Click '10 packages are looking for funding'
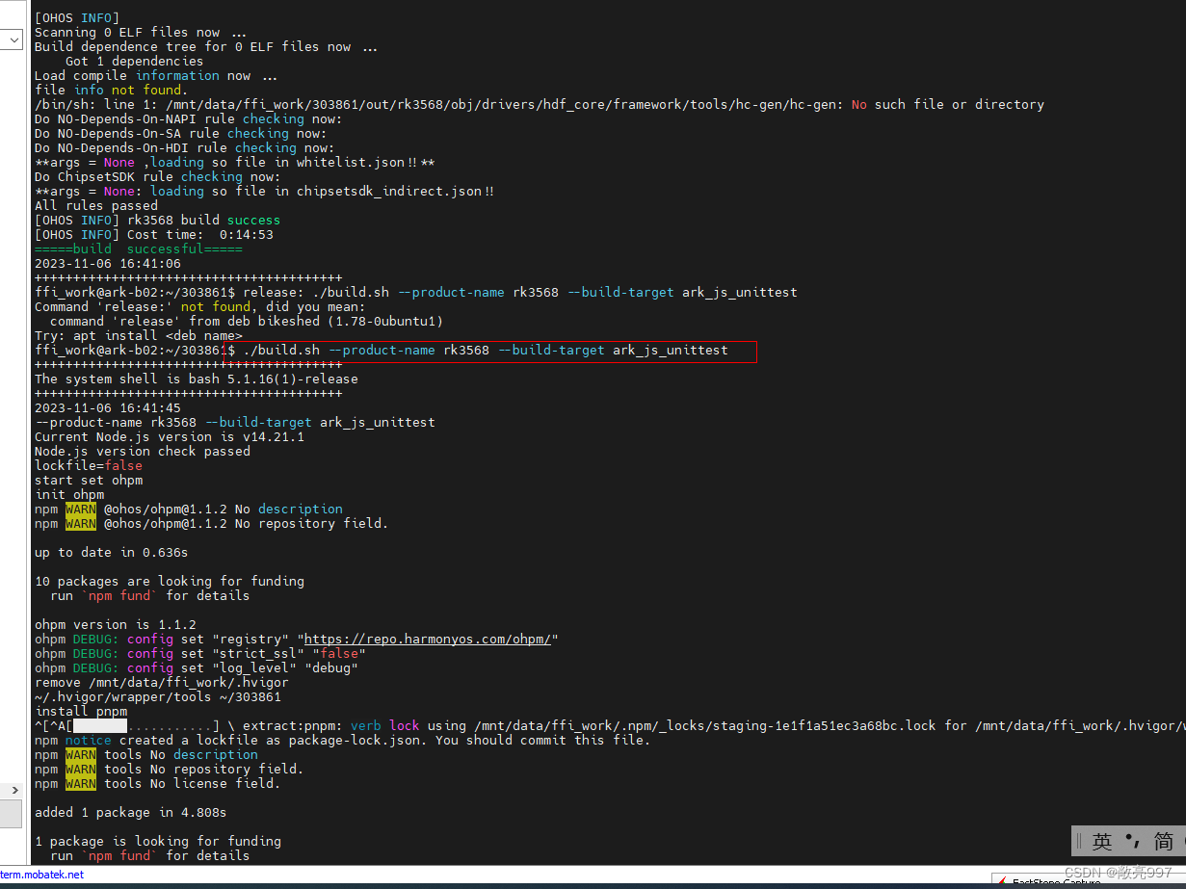 (170, 581)
